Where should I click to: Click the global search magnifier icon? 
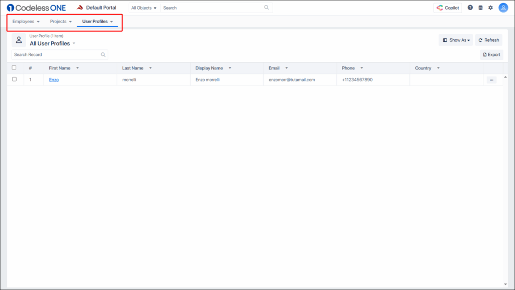coord(267,8)
